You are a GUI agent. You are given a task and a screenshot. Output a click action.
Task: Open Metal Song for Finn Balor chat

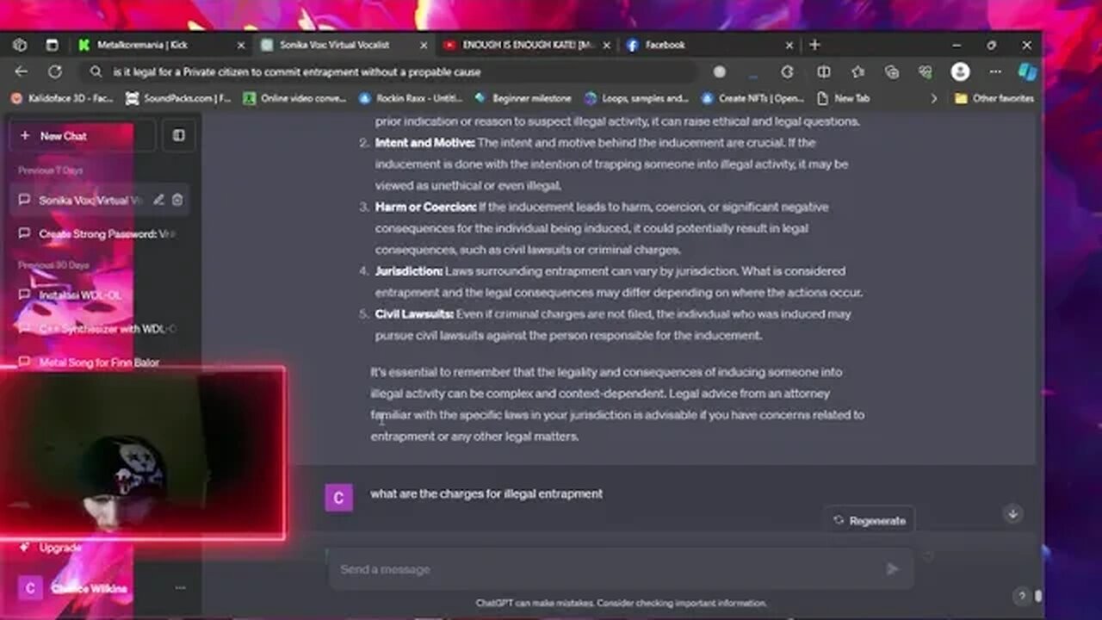pyautogui.click(x=99, y=363)
